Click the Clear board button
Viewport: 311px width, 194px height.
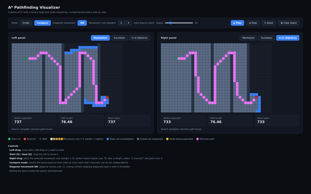pos(289,23)
